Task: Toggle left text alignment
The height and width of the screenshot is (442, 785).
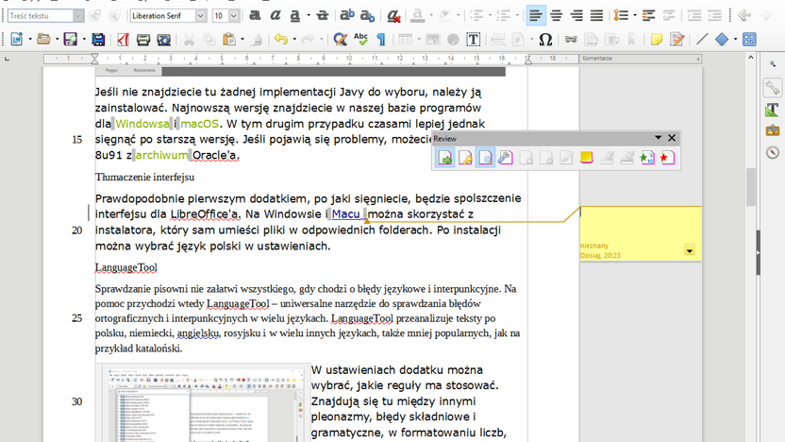Action: 536,15
